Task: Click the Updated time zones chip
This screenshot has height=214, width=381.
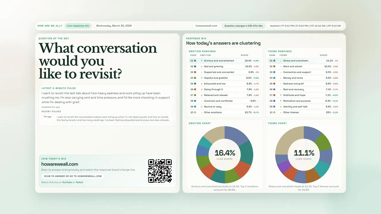Action: pos(305,26)
